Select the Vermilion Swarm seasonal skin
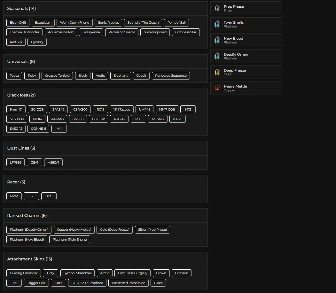336x293 pixels. (x=122, y=32)
